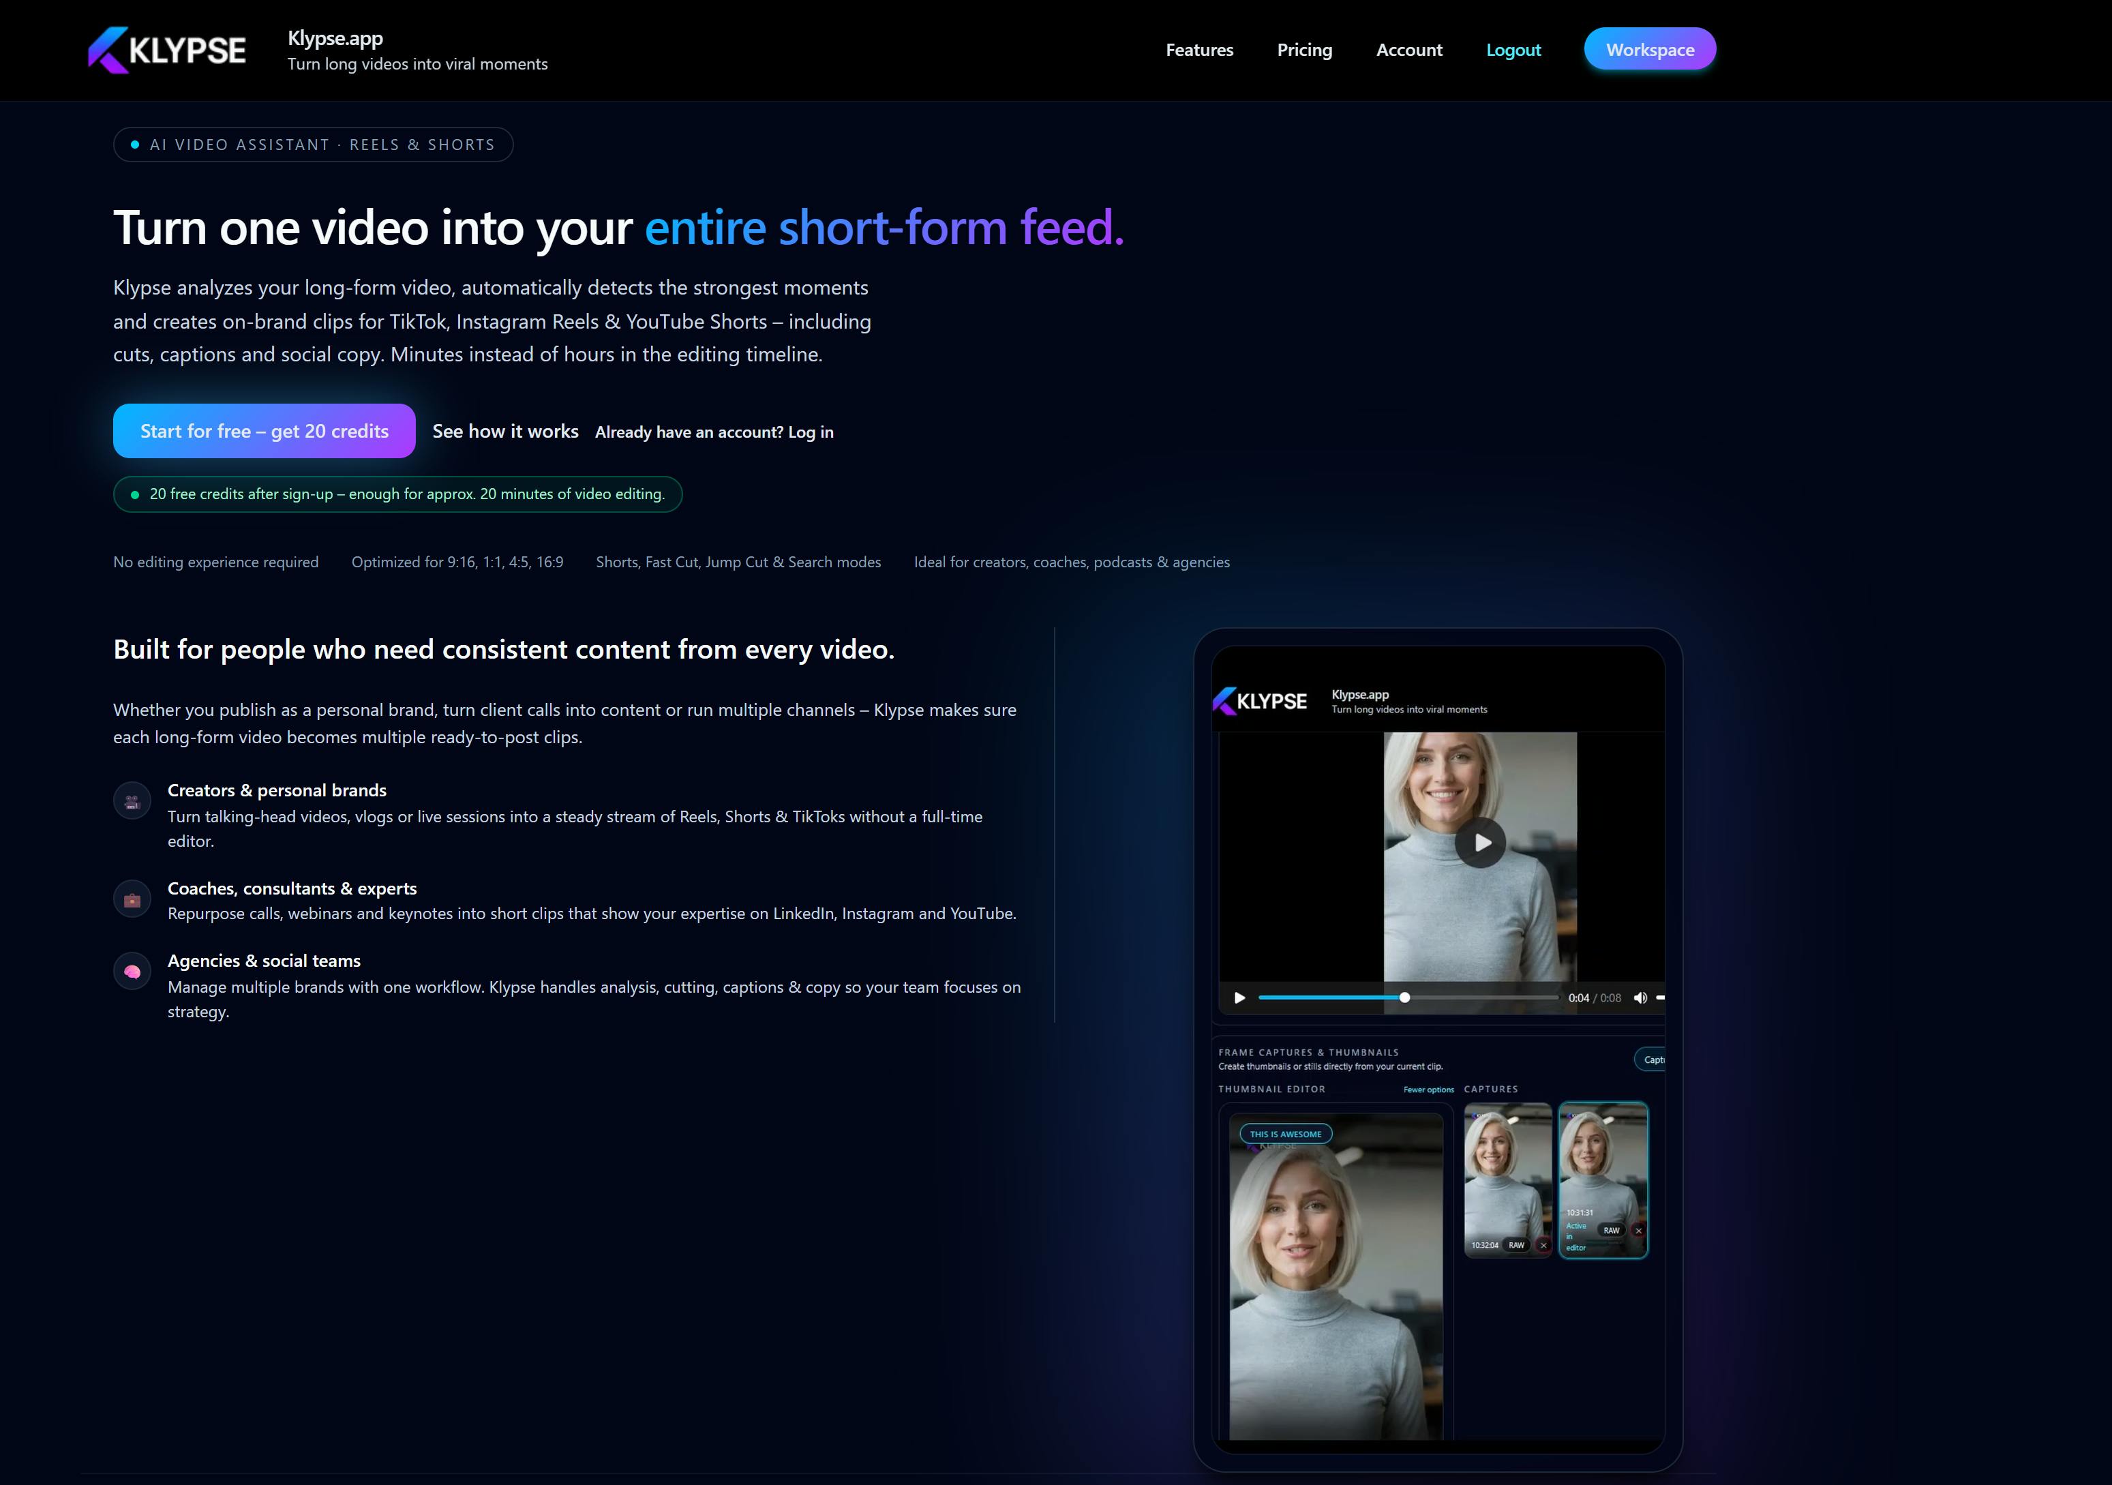Click the camera icon beside Creators & personal brands

[x=132, y=800]
